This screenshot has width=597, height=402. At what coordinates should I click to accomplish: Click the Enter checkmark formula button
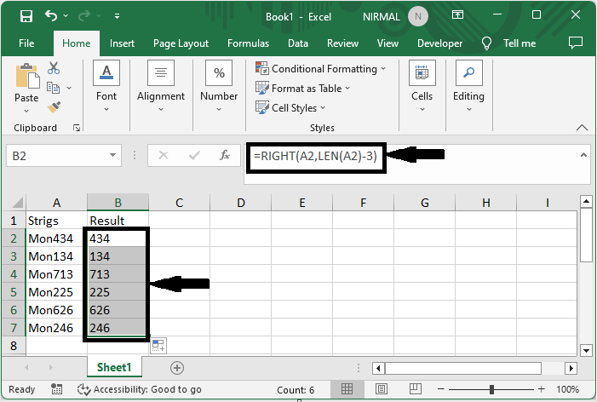tap(194, 155)
